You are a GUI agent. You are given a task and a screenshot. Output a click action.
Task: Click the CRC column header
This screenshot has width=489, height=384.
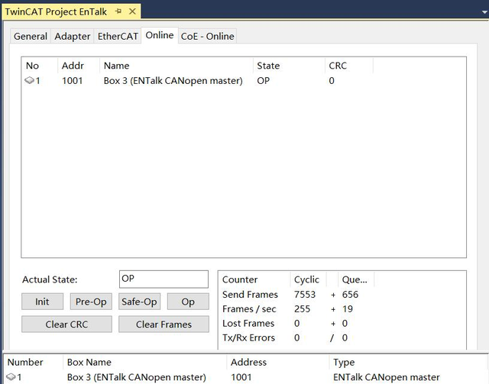coord(348,66)
